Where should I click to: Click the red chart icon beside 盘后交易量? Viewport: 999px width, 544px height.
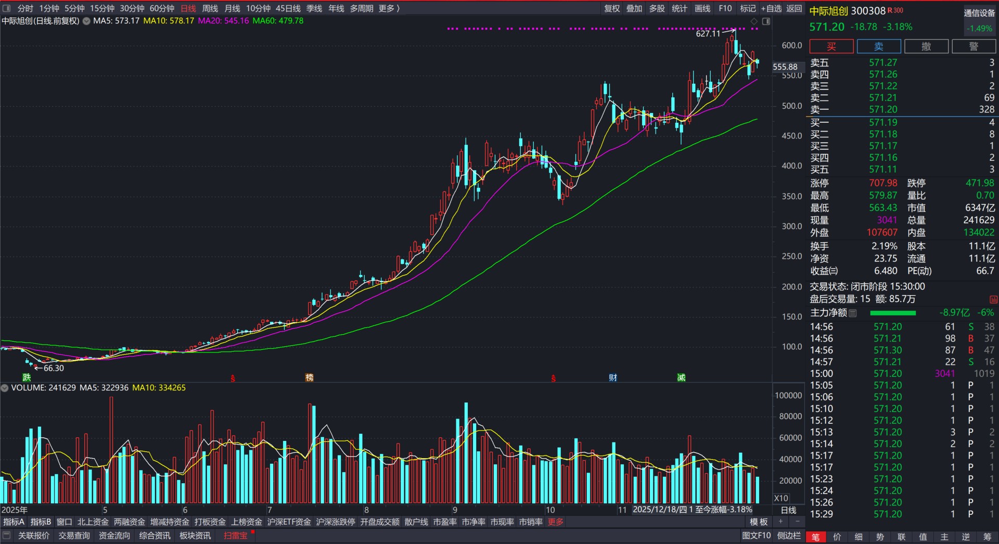pyautogui.click(x=993, y=299)
